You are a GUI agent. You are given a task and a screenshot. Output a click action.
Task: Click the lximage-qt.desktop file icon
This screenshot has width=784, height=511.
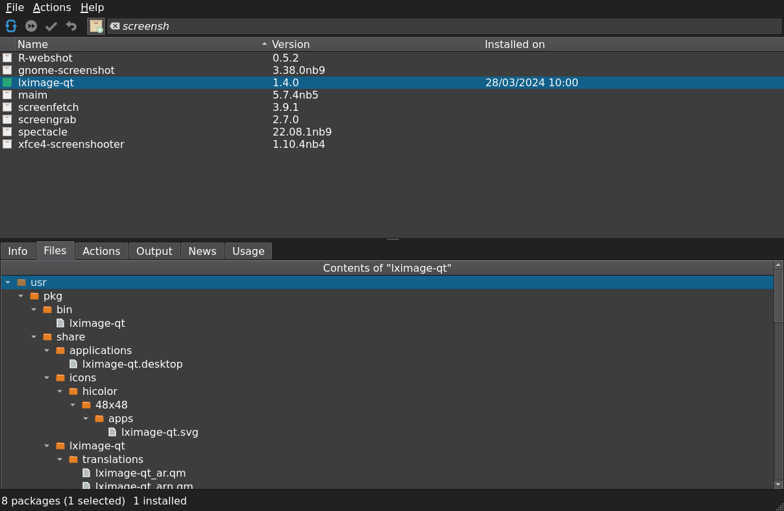pyautogui.click(x=73, y=364)
